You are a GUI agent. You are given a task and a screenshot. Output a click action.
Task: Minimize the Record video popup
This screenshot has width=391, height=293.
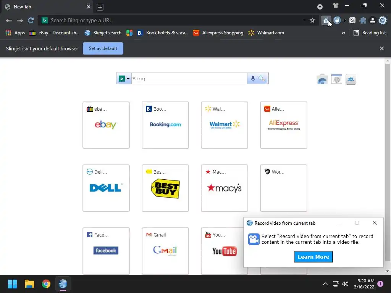339,223
